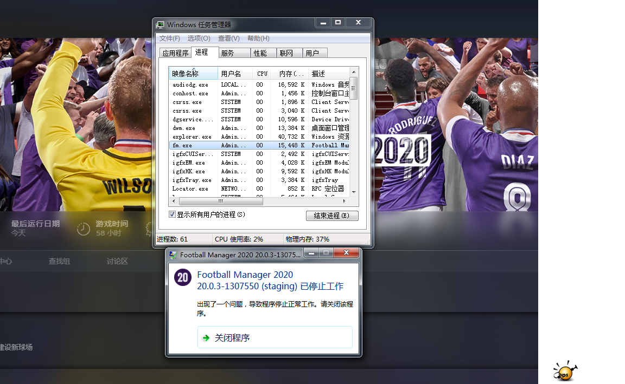
Task: Open the 查看(V) menu
Action: pos(228,38)
